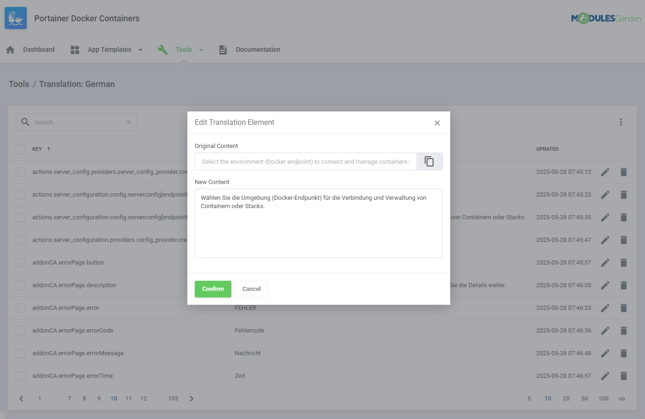Image resolution: width=645 pixels, height=419 pixels.
Task: Edit the addonCA.errorPage.errorCode row
Action: click(x=605, y=330)
